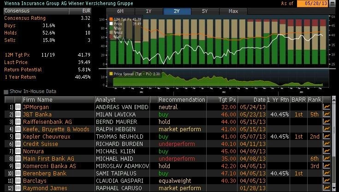Open the calendar picker beside the date
This screenshot has width=339, height=192.
(333, 4)
